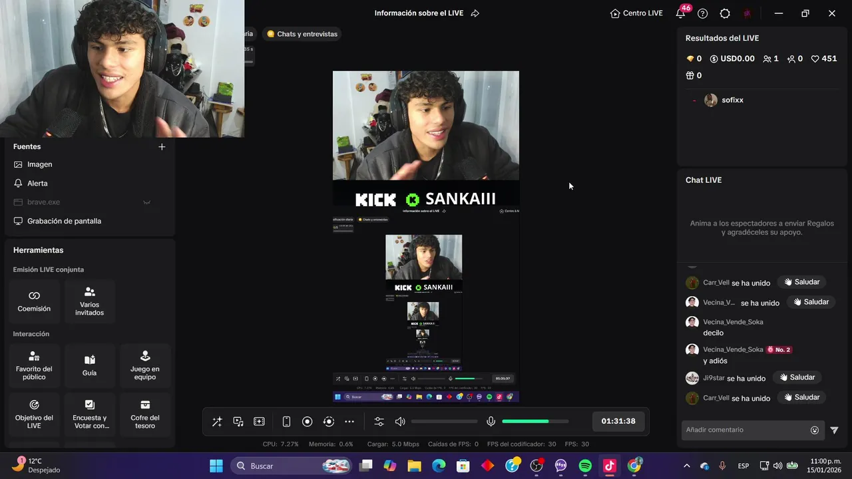Open more options three-dots menu

point(349,422)
